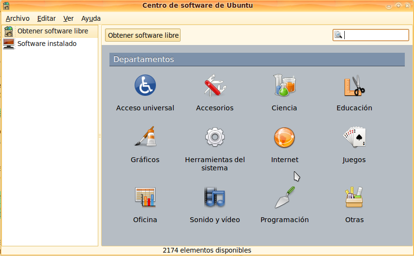Viewport: 414px width, 256px height.
Task: Open the Otras box icon
Action: click(354, 197)
